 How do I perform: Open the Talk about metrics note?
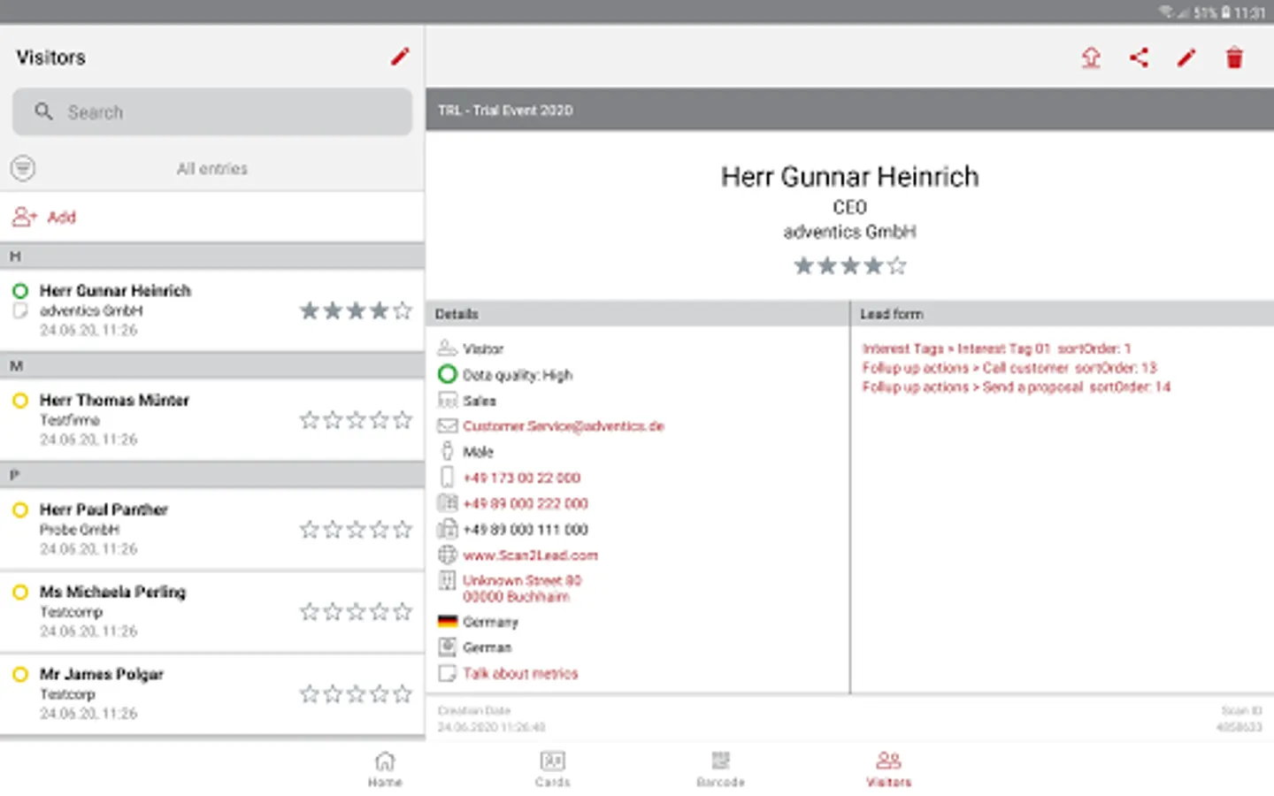[520, 673]
